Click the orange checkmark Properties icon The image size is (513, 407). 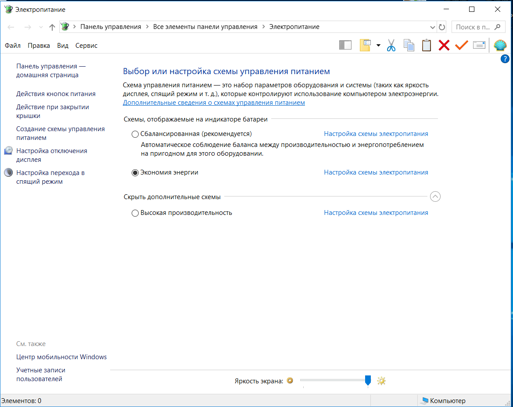[462, 45]
